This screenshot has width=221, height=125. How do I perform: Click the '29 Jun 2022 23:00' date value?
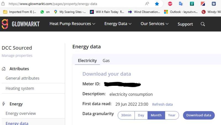coord(132,104)
